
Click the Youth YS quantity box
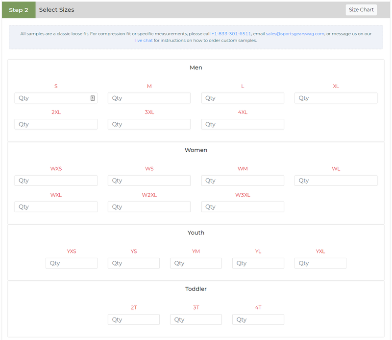pos(134,263)
